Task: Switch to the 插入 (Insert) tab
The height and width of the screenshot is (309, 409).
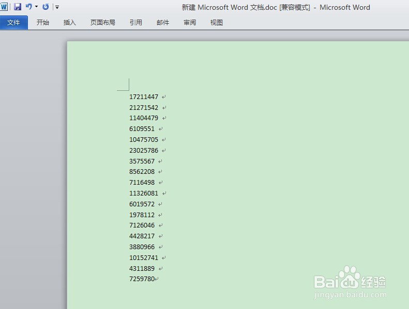Action: tap(70, 23)
